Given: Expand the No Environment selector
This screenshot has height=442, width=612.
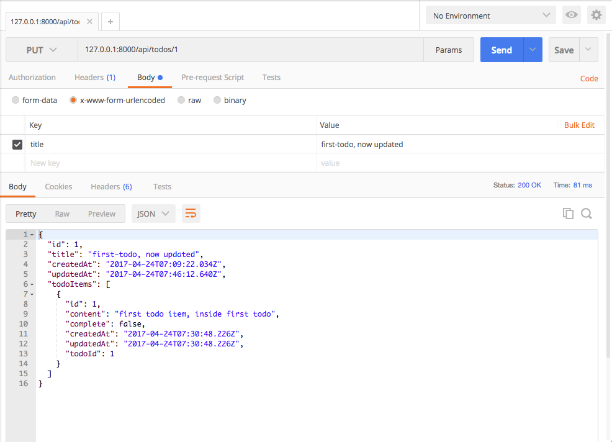Looking at the screenshot, I should pyautogui.click(x=491, y=16).
